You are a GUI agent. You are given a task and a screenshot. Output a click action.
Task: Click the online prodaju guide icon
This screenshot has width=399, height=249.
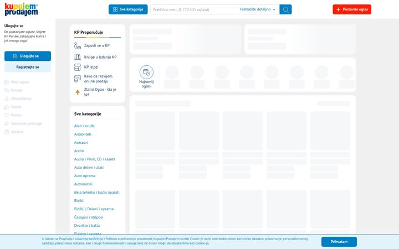click(x=78, y=79)
